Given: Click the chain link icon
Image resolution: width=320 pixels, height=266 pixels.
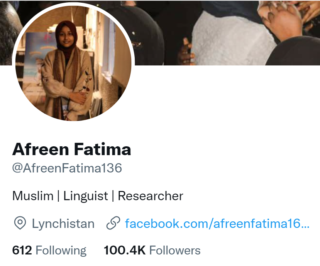Looking at the screenshot, I should (x=113, y=223).
